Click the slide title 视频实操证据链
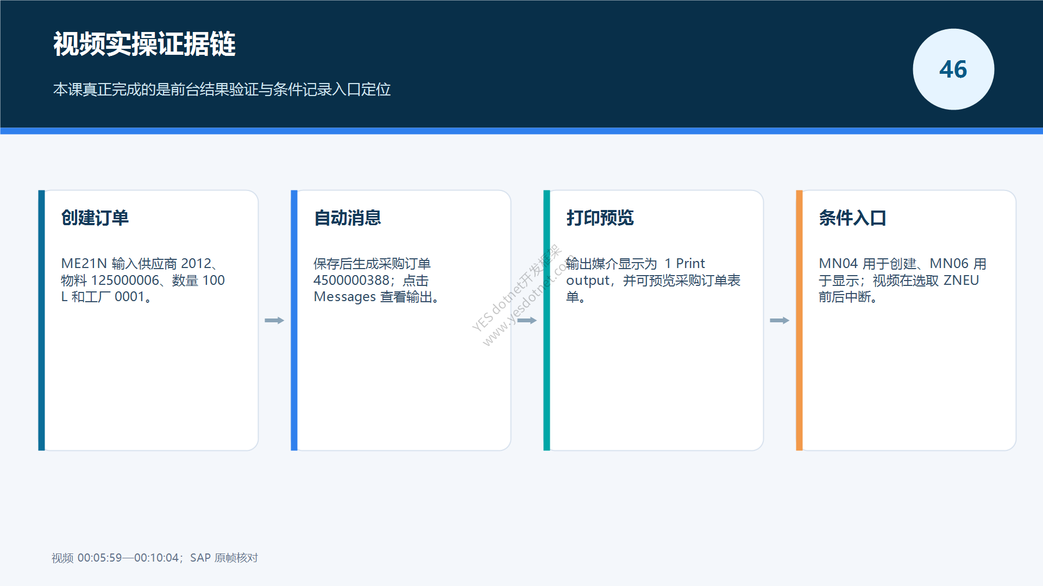The image size is (1043, 586). (x=144, y=44)
